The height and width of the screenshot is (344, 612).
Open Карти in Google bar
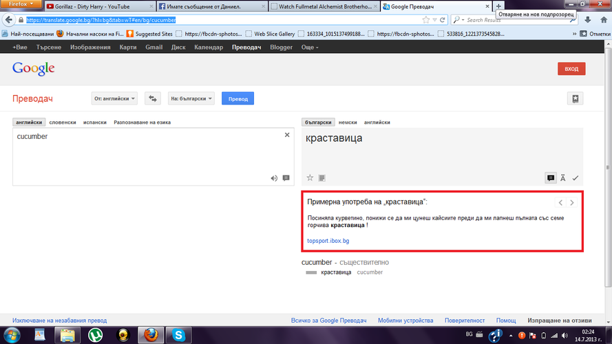(128, 47)
